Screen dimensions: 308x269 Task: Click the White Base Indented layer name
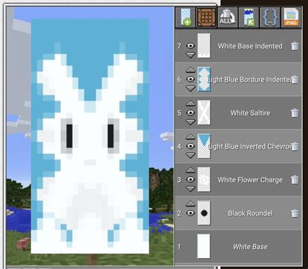tap(250, 46)
